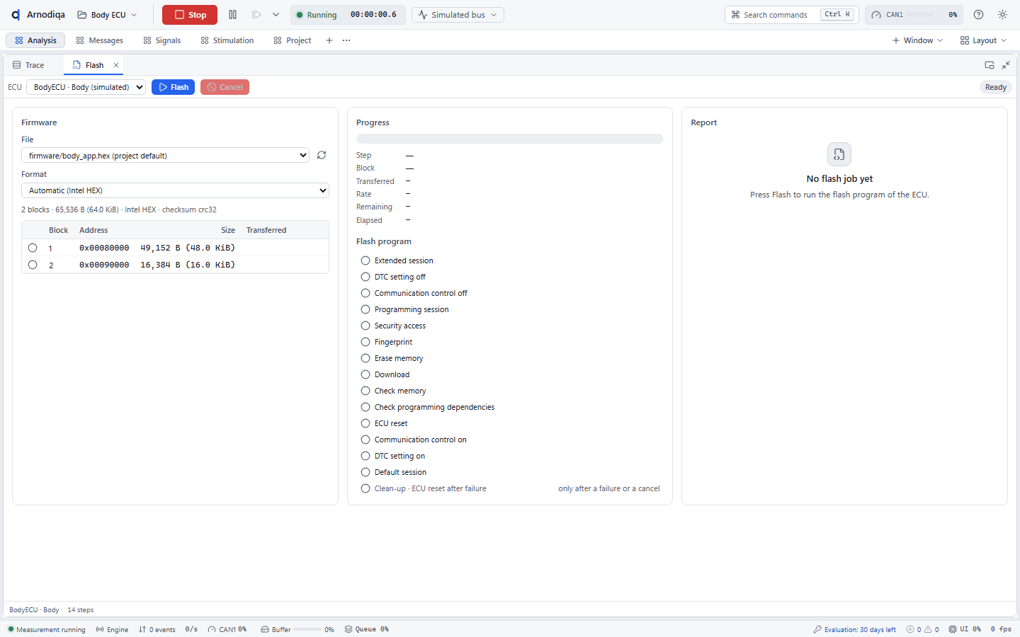Click the Buffer indicator in status bar
Screen dimensions: 1020x637
tap(297, 629)
